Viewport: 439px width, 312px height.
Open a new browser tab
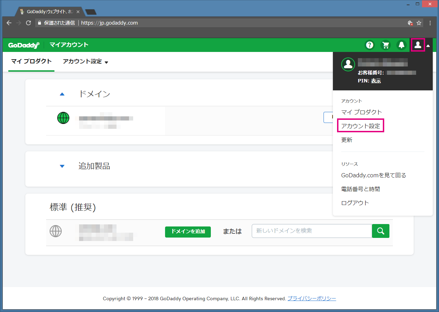click(91, 12)
